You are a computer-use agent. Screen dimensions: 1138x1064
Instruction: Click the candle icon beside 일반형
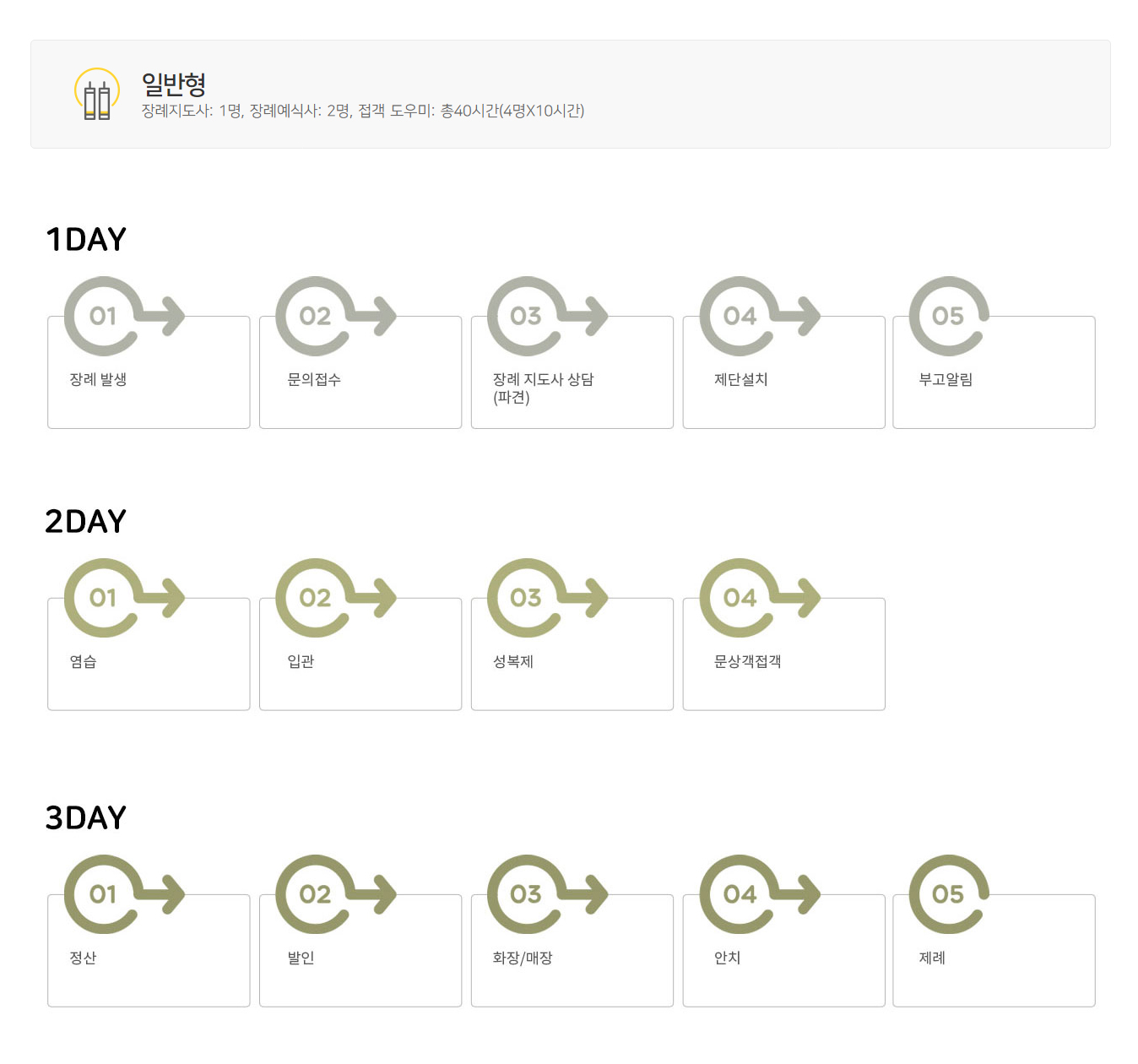pos(97,95)
